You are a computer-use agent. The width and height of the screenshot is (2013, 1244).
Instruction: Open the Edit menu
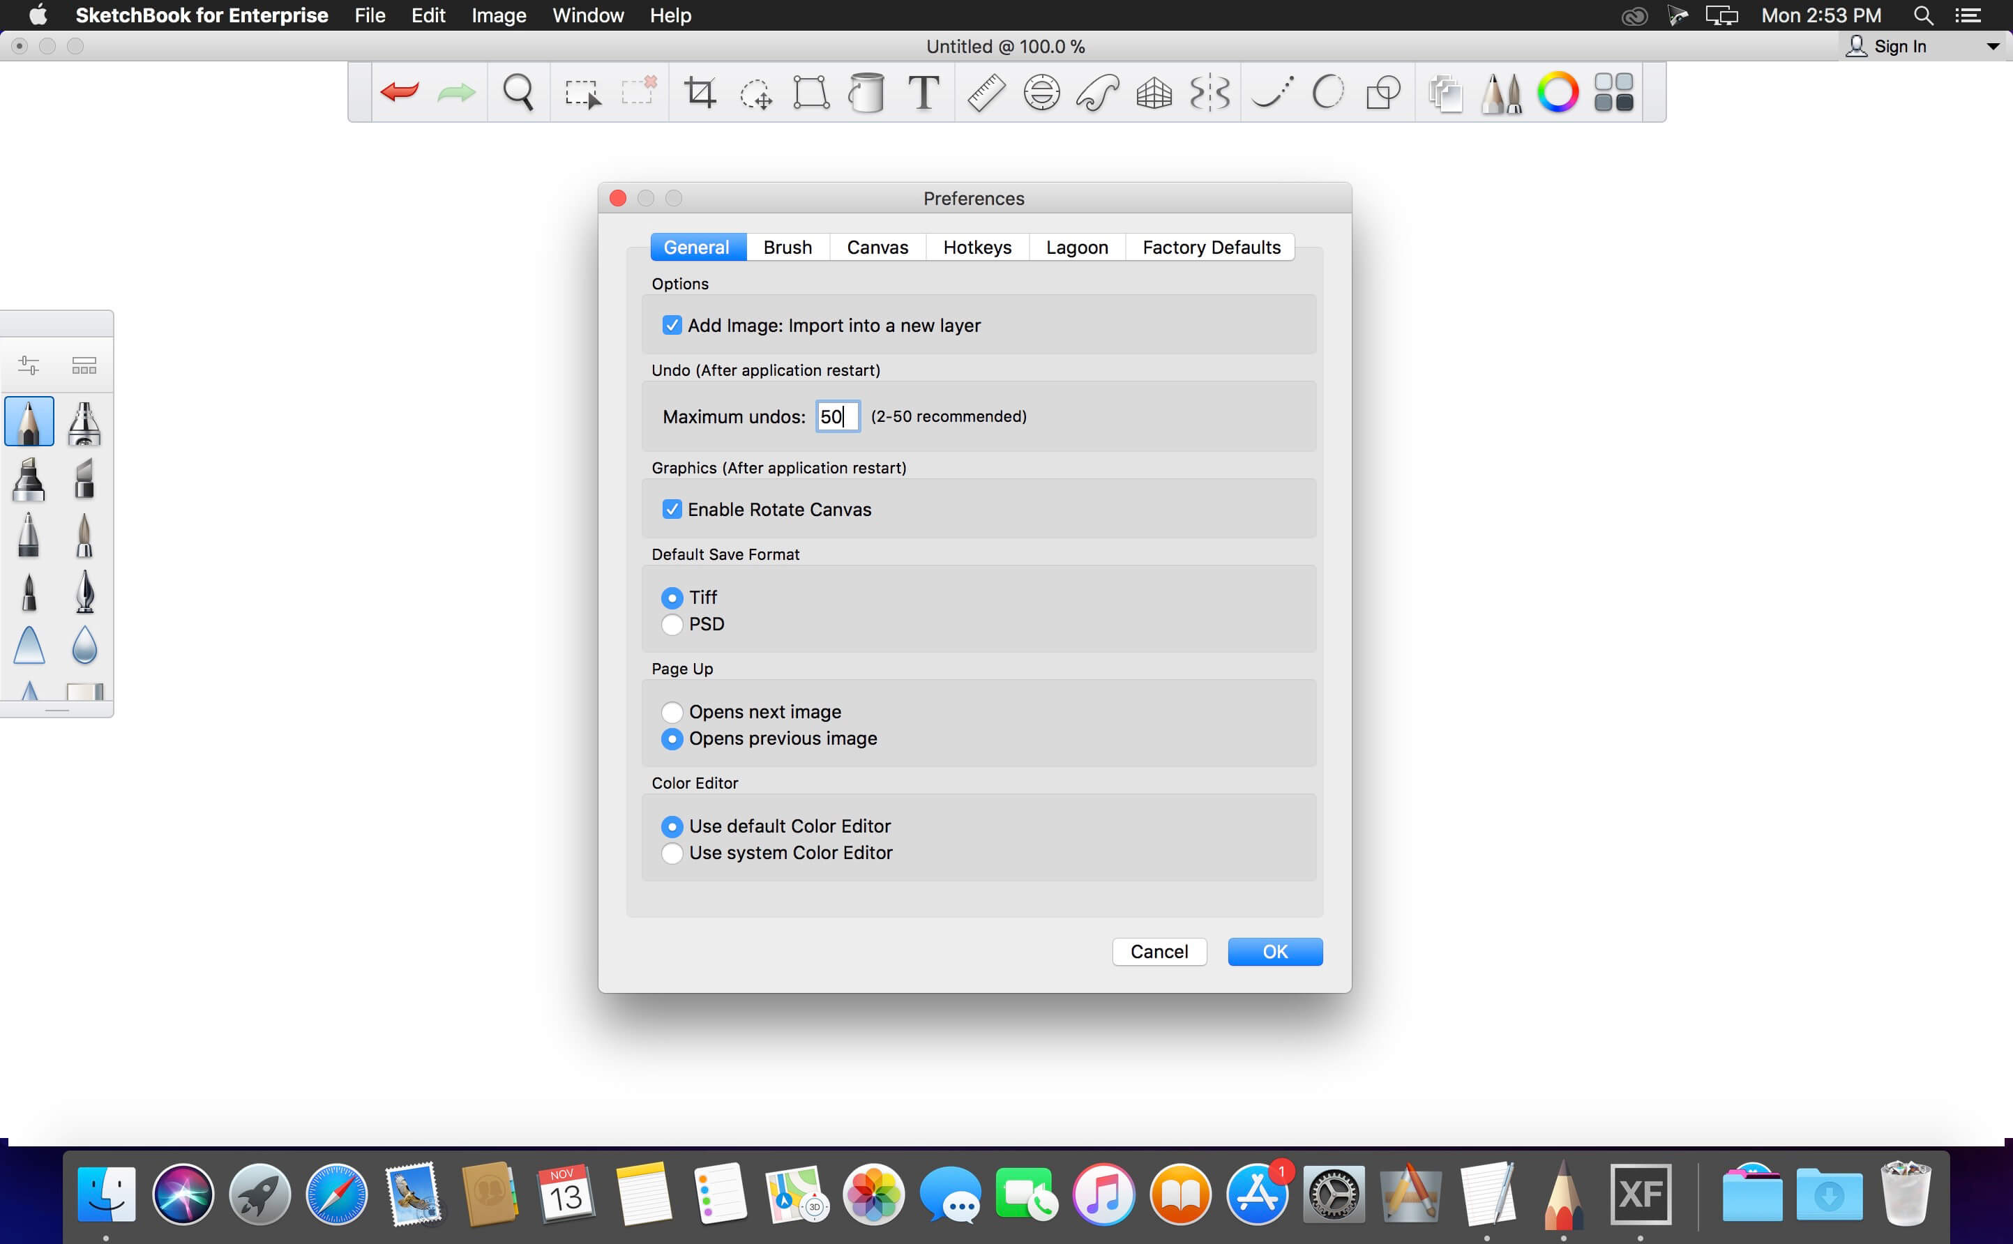(x=428, y=15)
